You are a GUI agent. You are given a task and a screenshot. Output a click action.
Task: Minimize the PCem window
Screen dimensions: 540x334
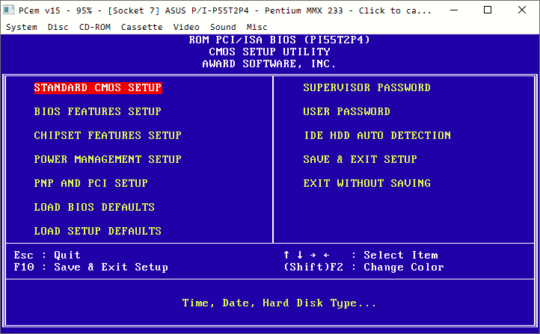454,10
